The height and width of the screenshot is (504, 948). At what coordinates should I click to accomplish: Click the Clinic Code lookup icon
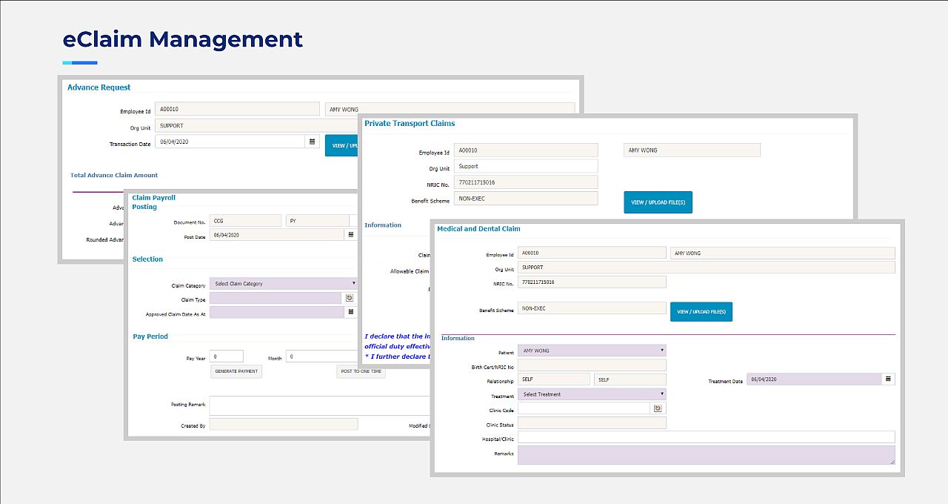[x=658, y=408]
